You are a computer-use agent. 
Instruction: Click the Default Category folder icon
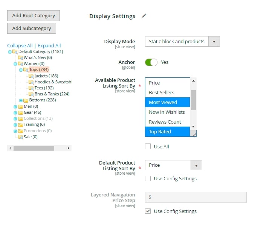click(x=15, y=52)
